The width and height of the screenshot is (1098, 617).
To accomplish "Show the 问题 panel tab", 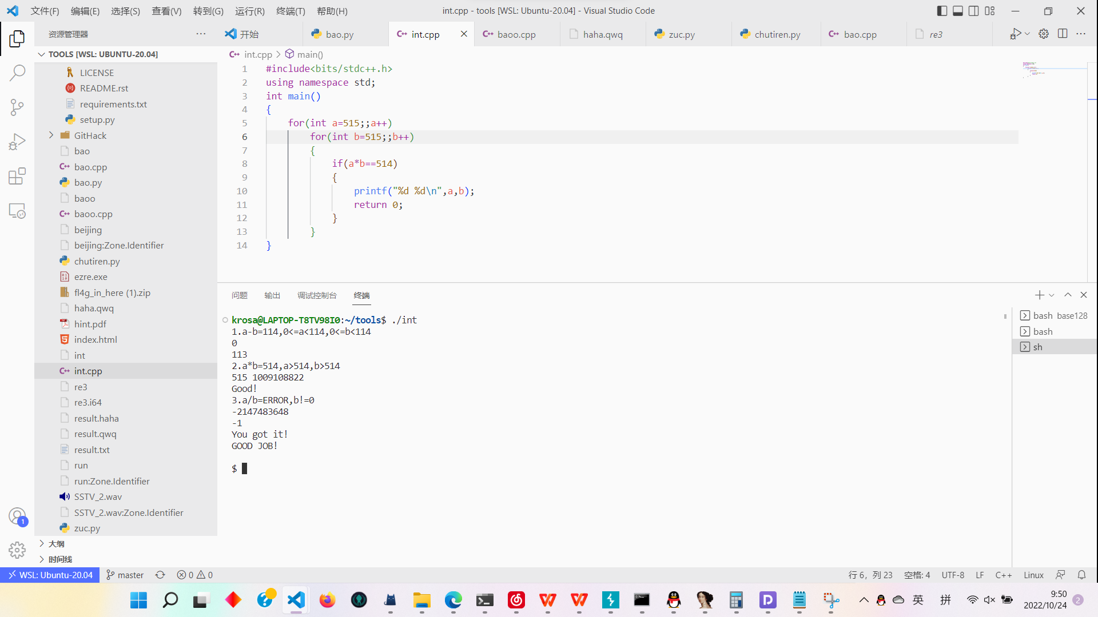I will click(x=240, y=295).
